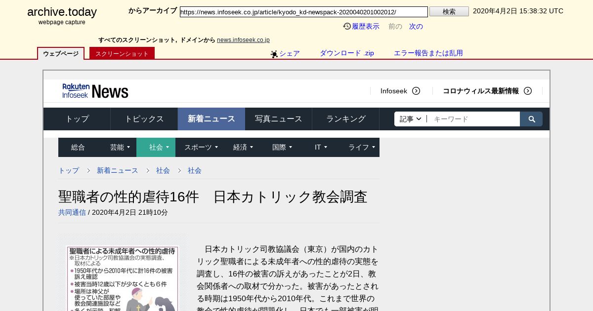Click ダウンロード .zip link

pos(347,53)
